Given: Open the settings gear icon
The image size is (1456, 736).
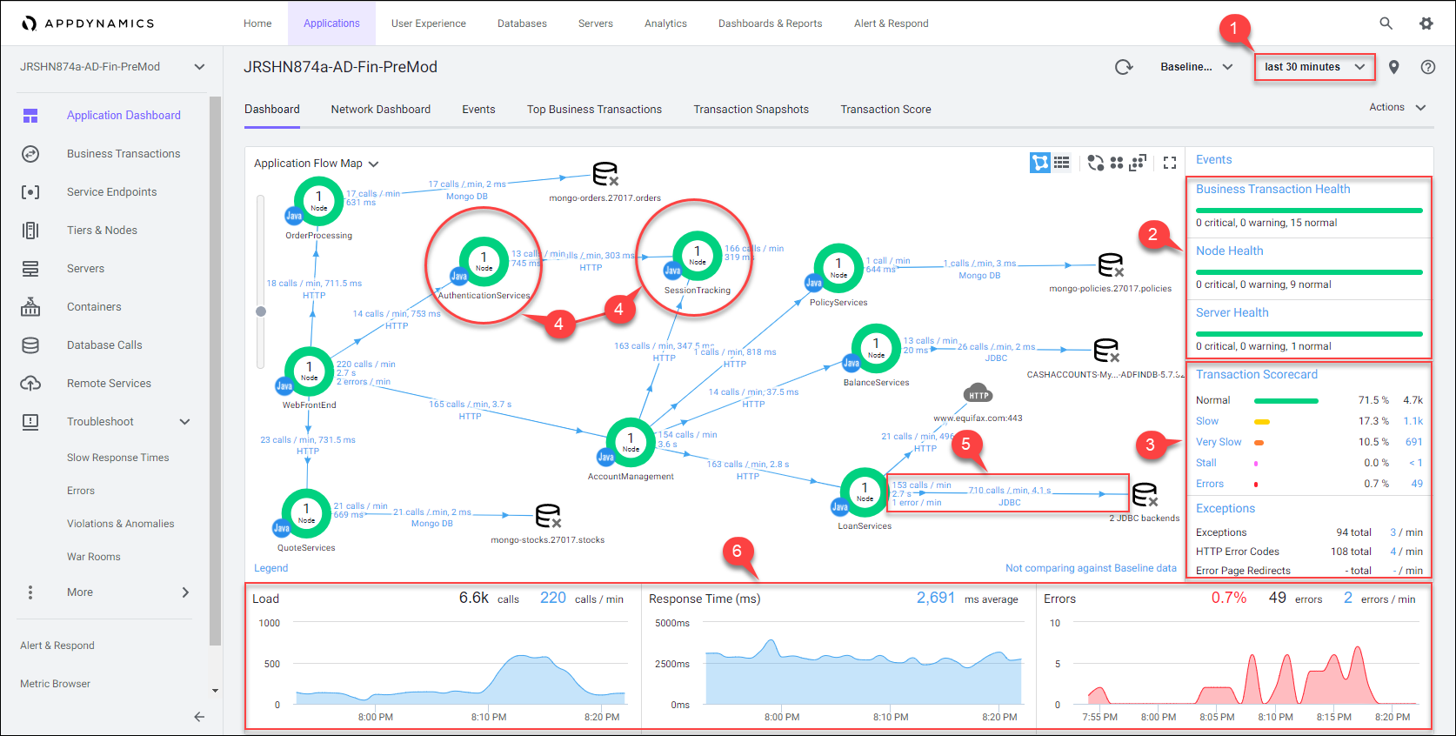Looking at the screenshot, I should 1426,23.
